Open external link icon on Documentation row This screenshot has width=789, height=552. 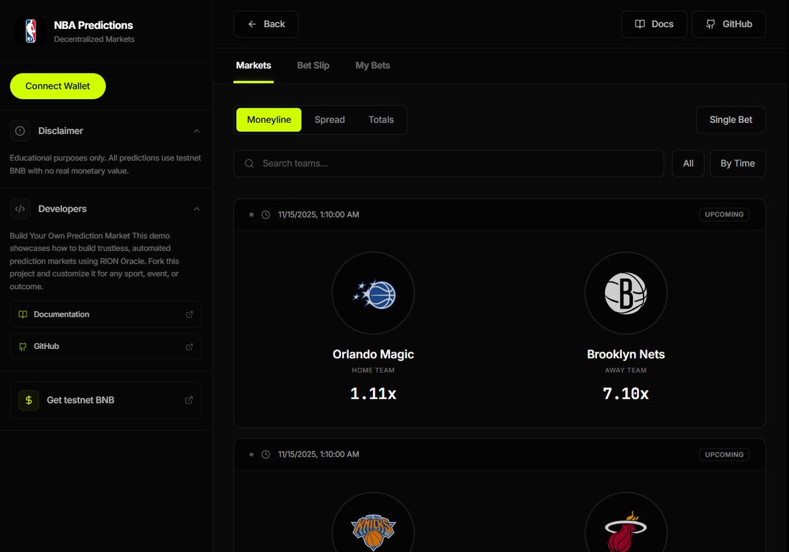coord(190,314)
